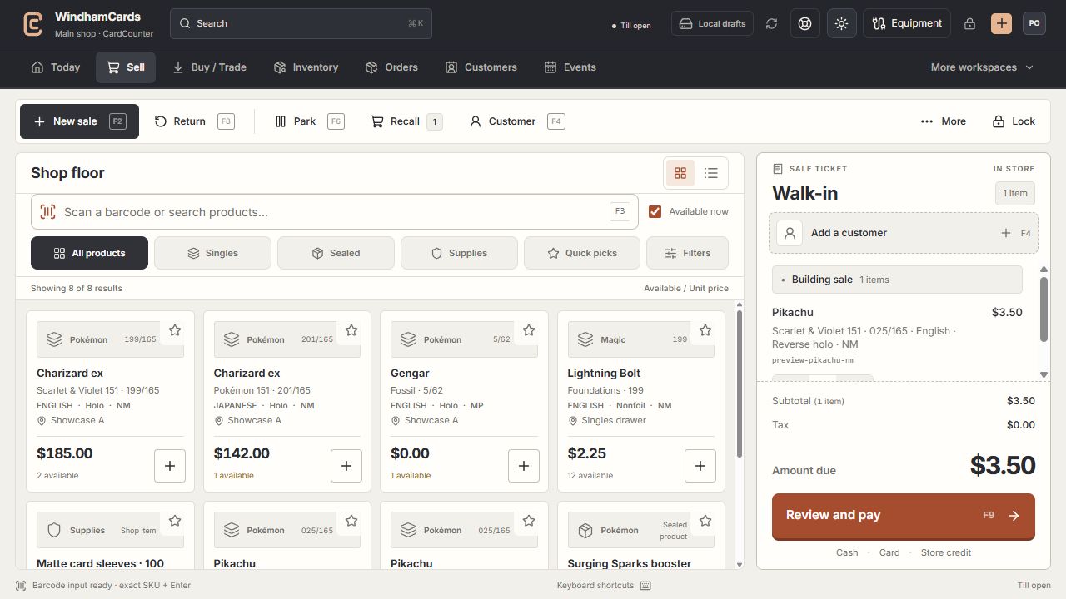
Task: Filter by Supplies category
Action: (459, 253)
